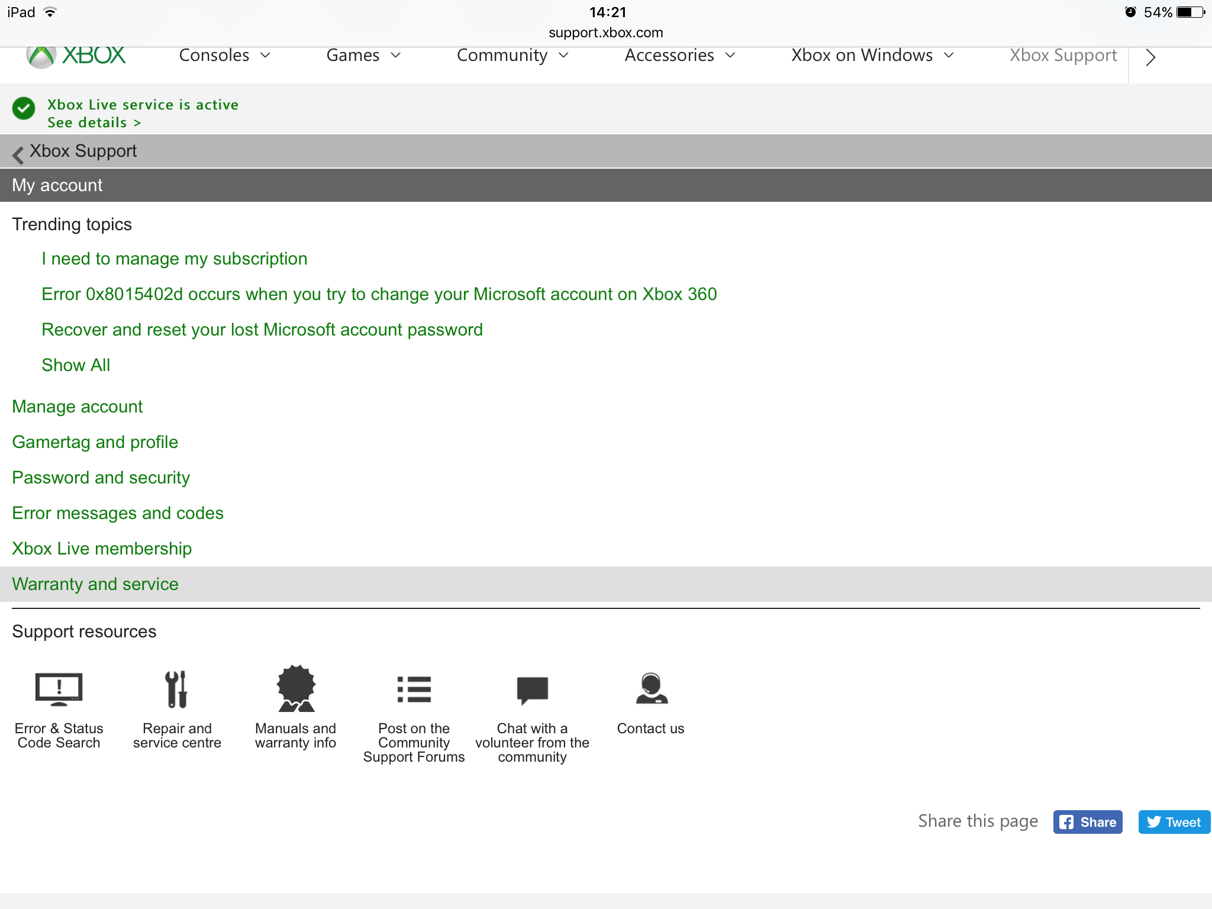The height and width of the screenshot is (909, 1212).
Task: Click the 'Repair and service centre' label
Action: coord(178,736)
